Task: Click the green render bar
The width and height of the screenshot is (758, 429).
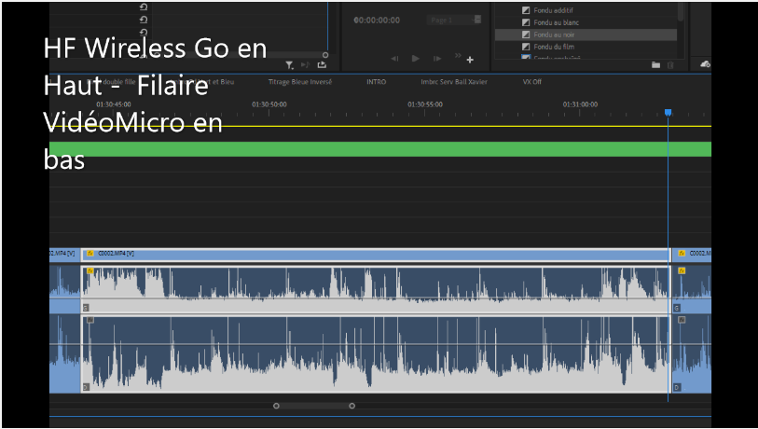Action: [380, 149]
